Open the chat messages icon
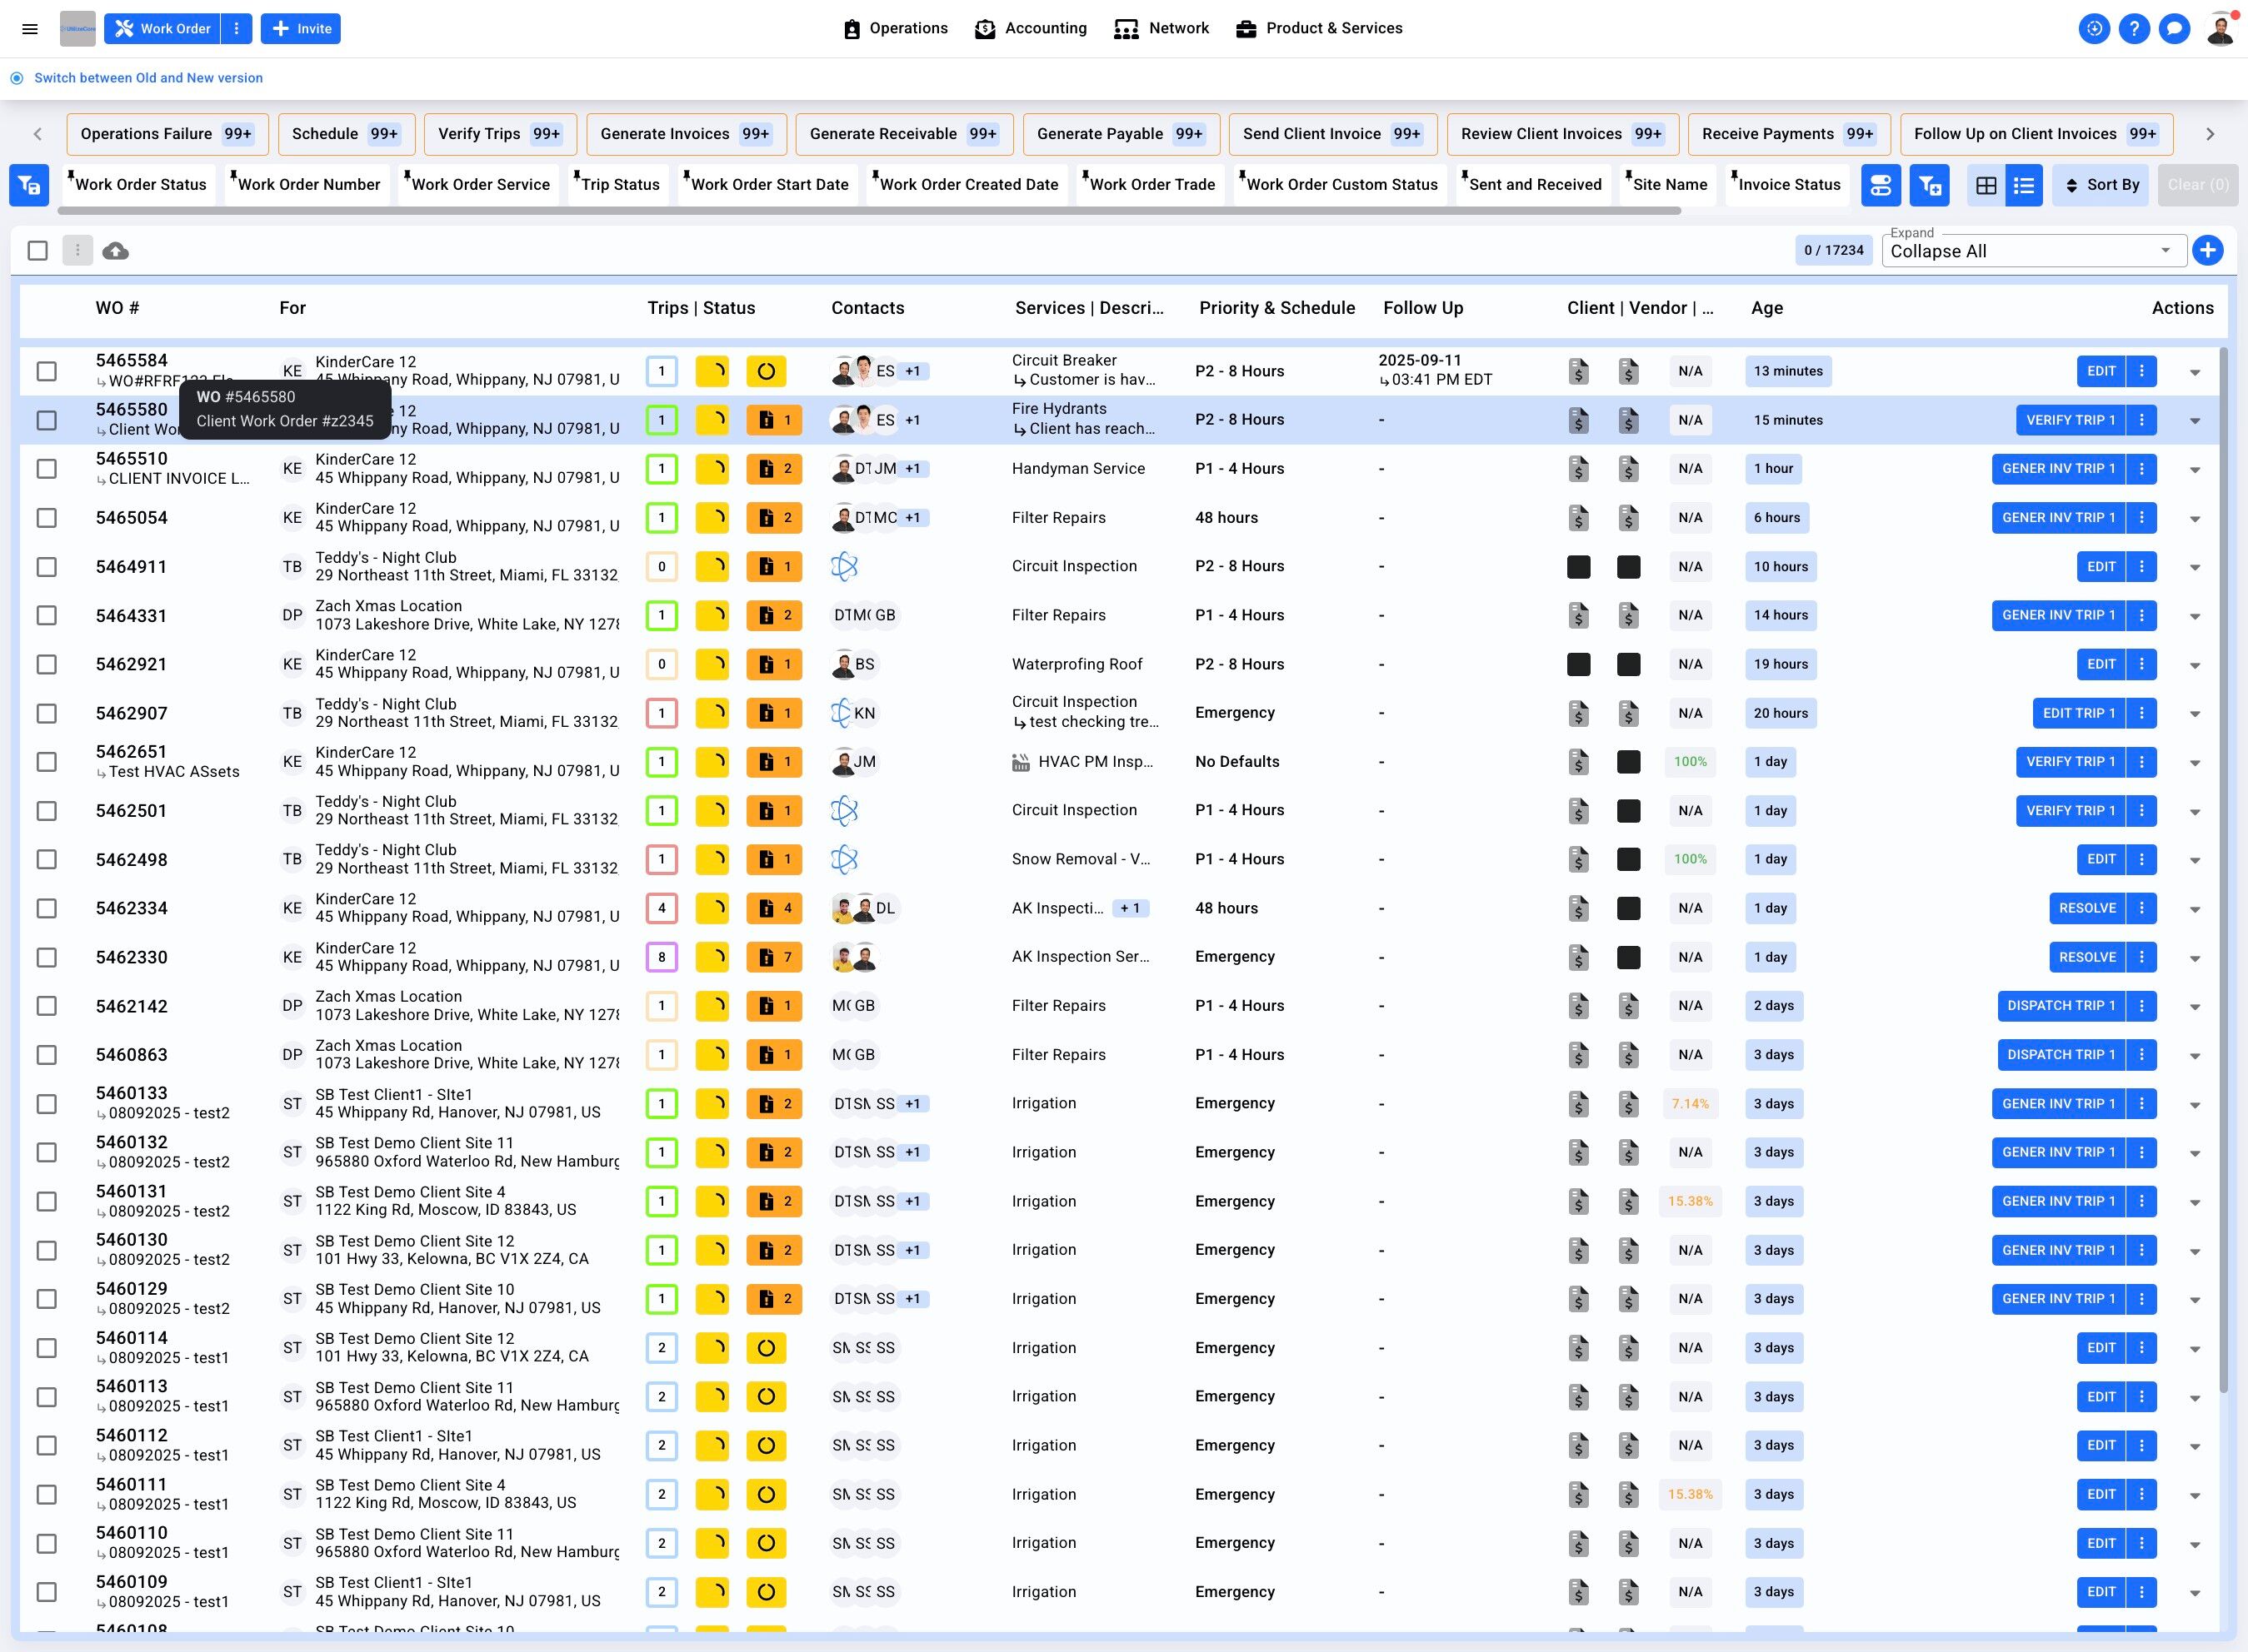2248x1652 pixels. (2174, 29)
